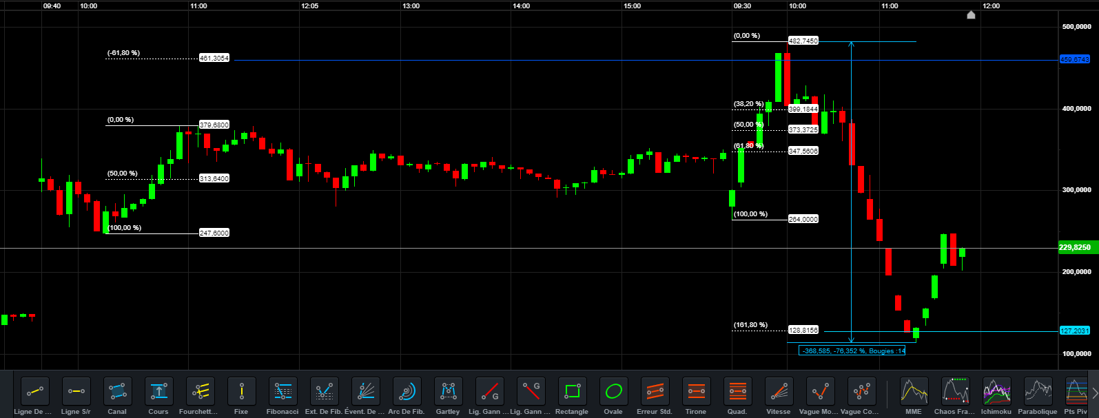Viewport: 1099px width, 418px height.
Task: Add the Pts Pivot indicator
Action: pos(1077,391)
